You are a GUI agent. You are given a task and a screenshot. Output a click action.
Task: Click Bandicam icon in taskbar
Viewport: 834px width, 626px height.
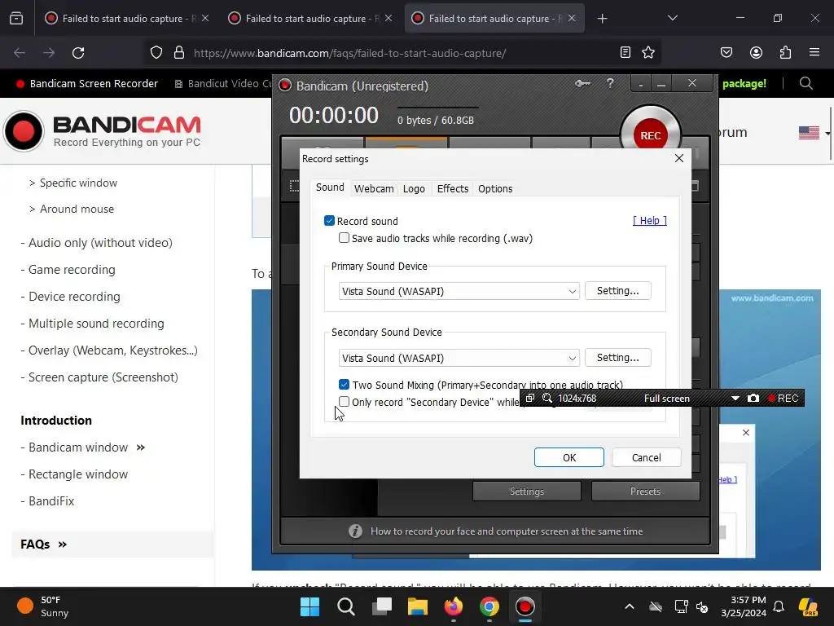pos(525,606)
